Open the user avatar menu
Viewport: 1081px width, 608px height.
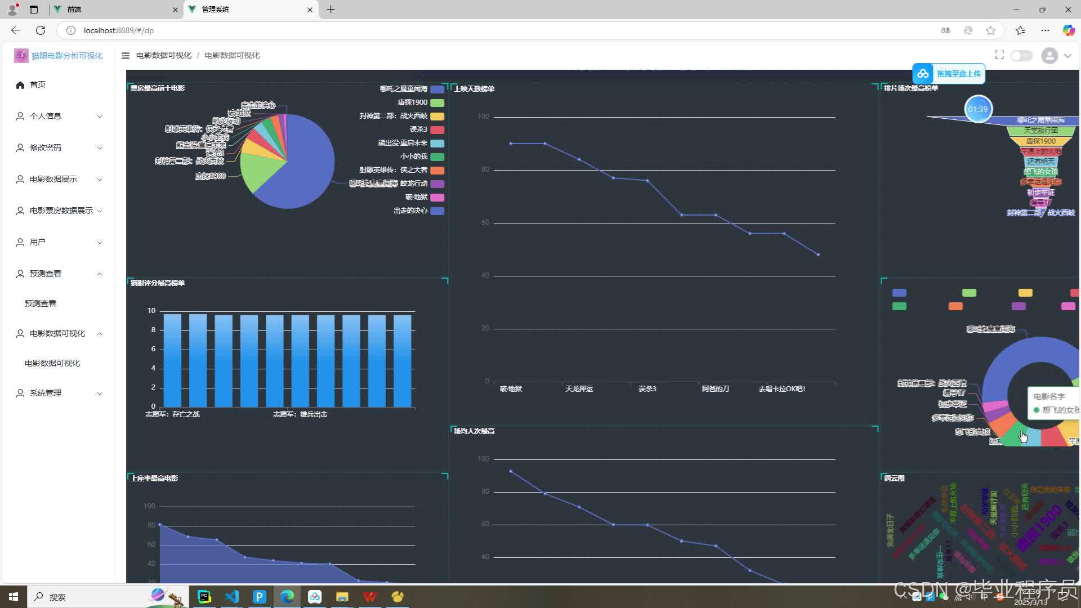(x=1050, y=55)
